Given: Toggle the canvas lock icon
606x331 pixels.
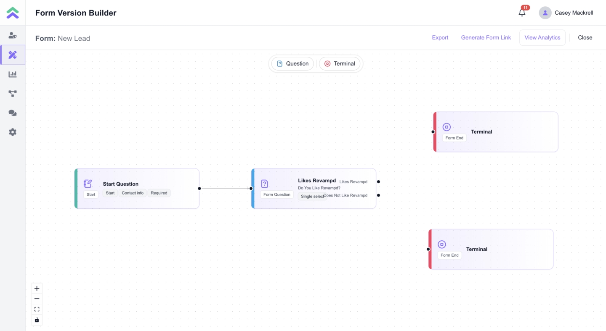Looking at the screenshot, I should coord(37,320).
